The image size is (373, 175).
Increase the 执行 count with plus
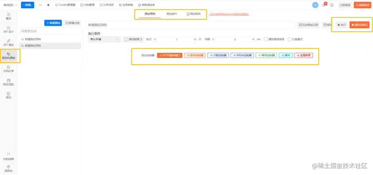195,39
